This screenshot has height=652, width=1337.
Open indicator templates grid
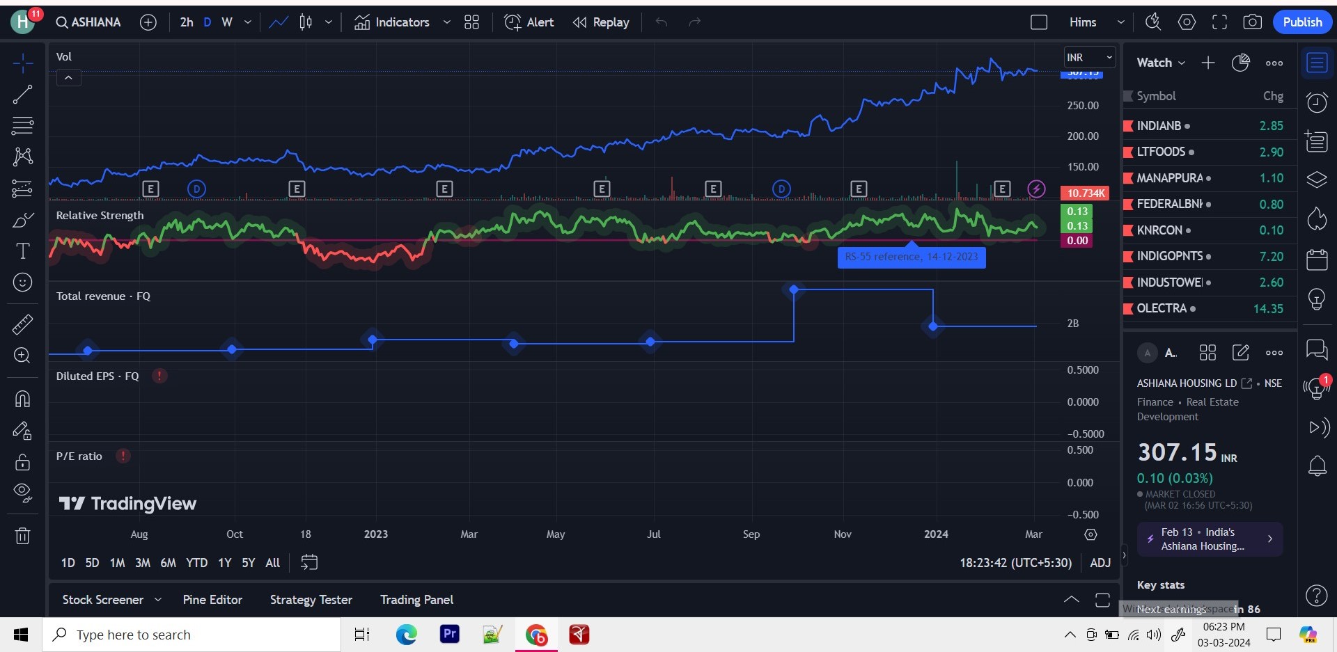[x=472, y=22]
